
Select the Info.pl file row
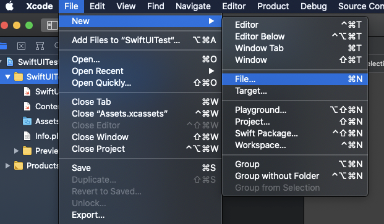click(30, 136)
